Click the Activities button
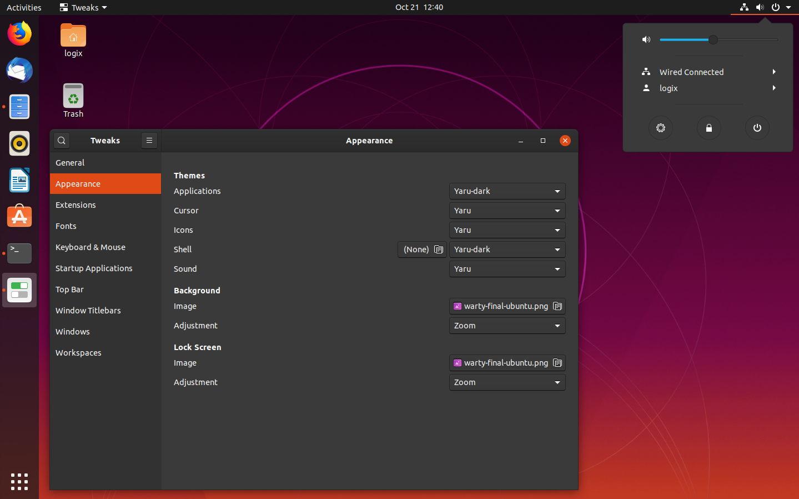Screen dimensions: 799x499 (24, 7)
